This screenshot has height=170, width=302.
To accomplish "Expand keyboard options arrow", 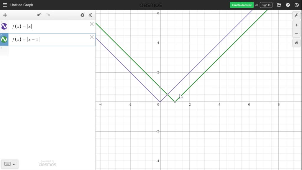I will point(14,164).
